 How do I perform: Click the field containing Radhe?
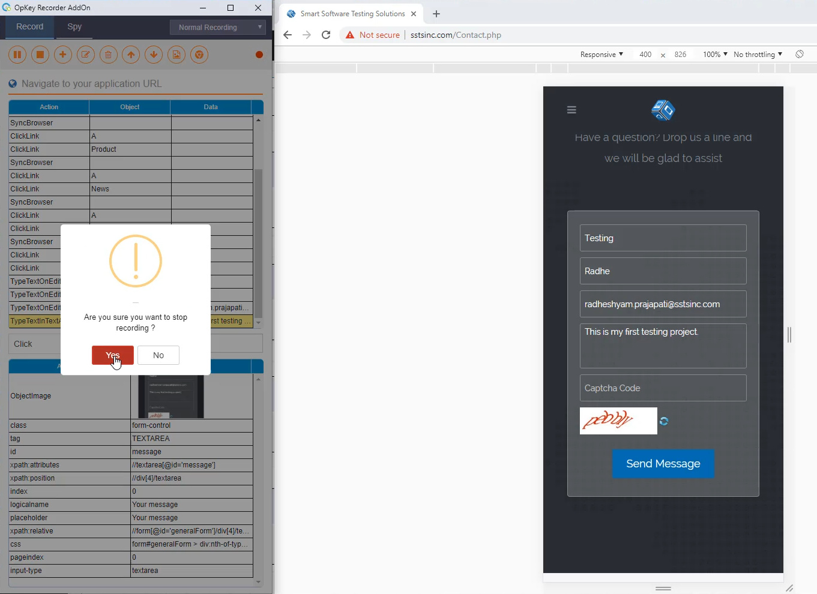pos(663,271)
